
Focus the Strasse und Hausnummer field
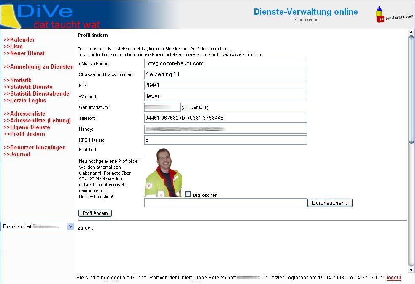(226, 74)
